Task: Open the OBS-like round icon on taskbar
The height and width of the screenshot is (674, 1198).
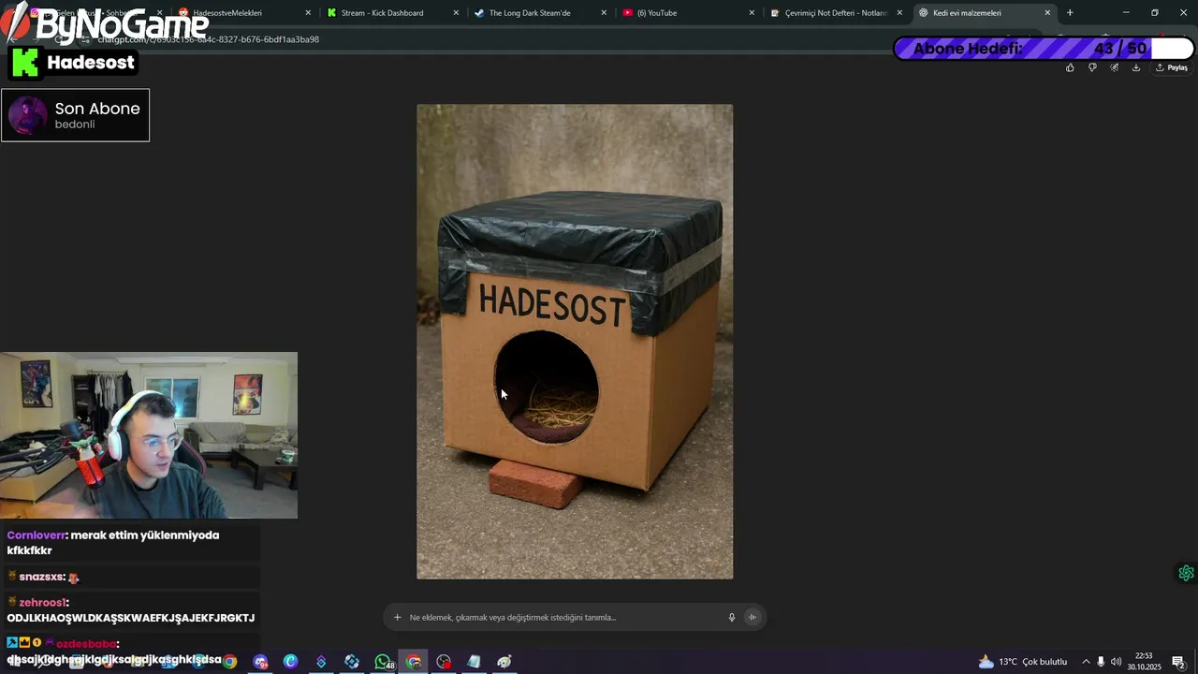Action: point(444,662)
